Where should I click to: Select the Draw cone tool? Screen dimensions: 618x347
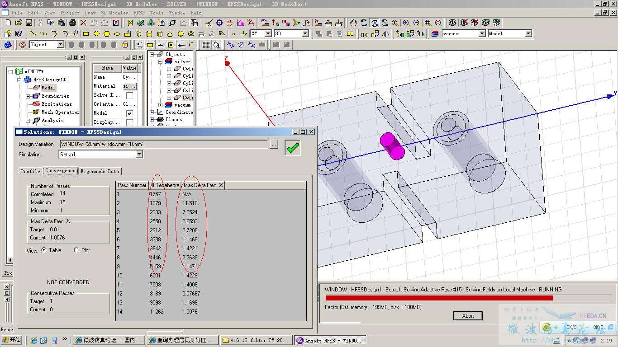tap(170, 33)
